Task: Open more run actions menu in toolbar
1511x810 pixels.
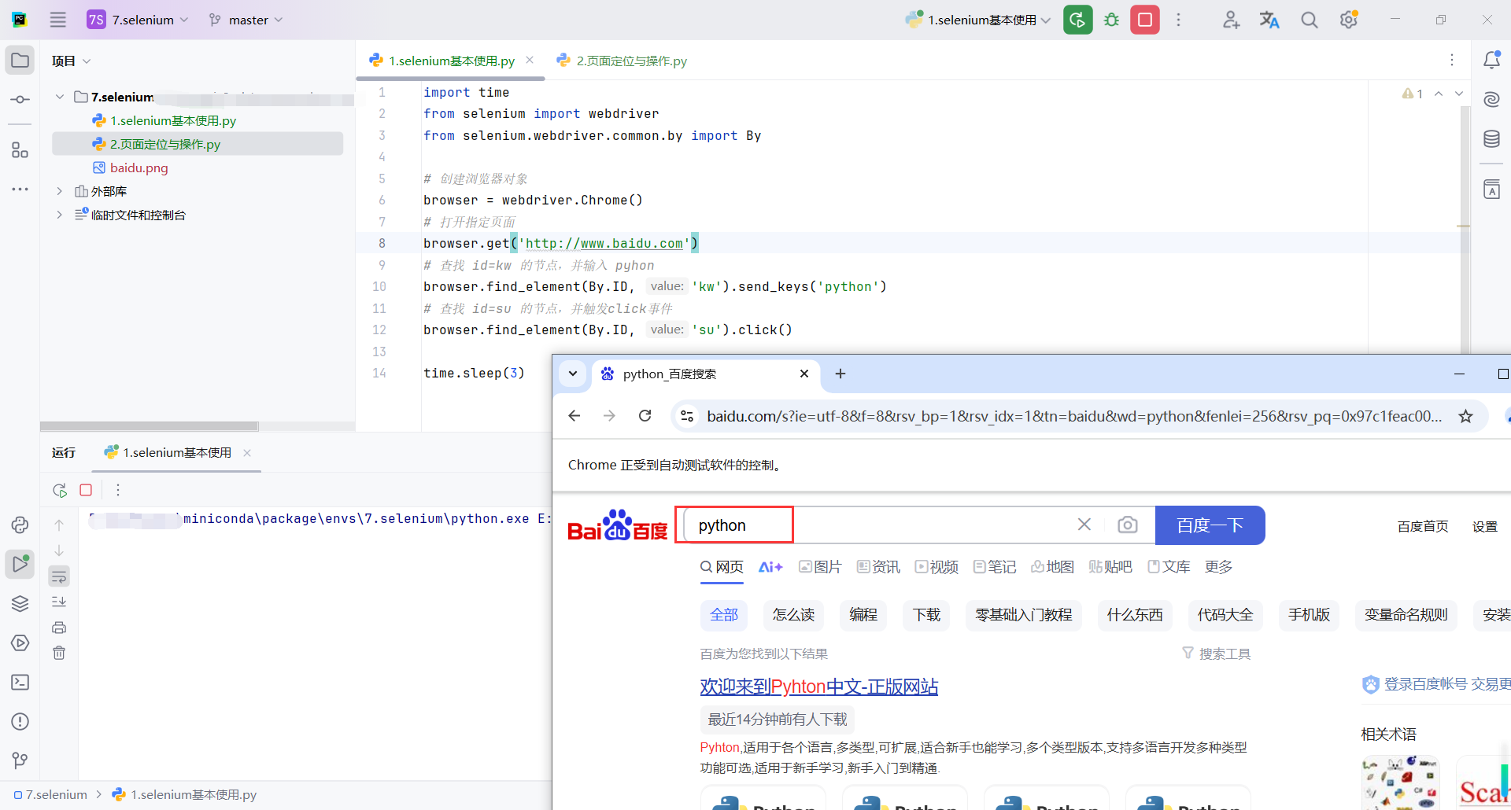Action: point(1178,20)
